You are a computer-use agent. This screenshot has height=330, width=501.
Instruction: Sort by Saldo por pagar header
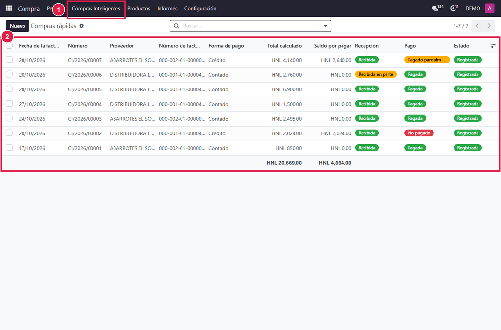[332, 46]
